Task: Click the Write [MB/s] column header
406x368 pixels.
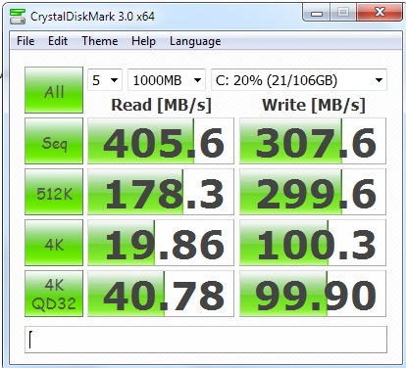Action: point(314,105)
